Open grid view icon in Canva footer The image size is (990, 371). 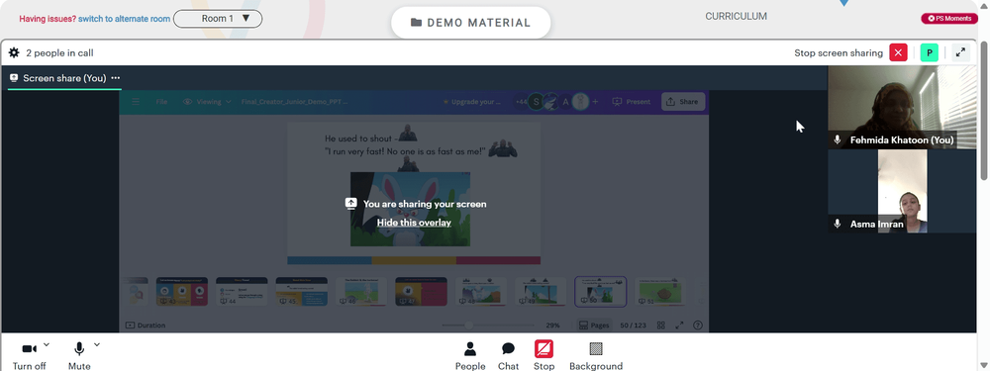661,325
